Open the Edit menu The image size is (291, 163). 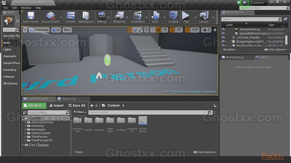click(15, 8)
